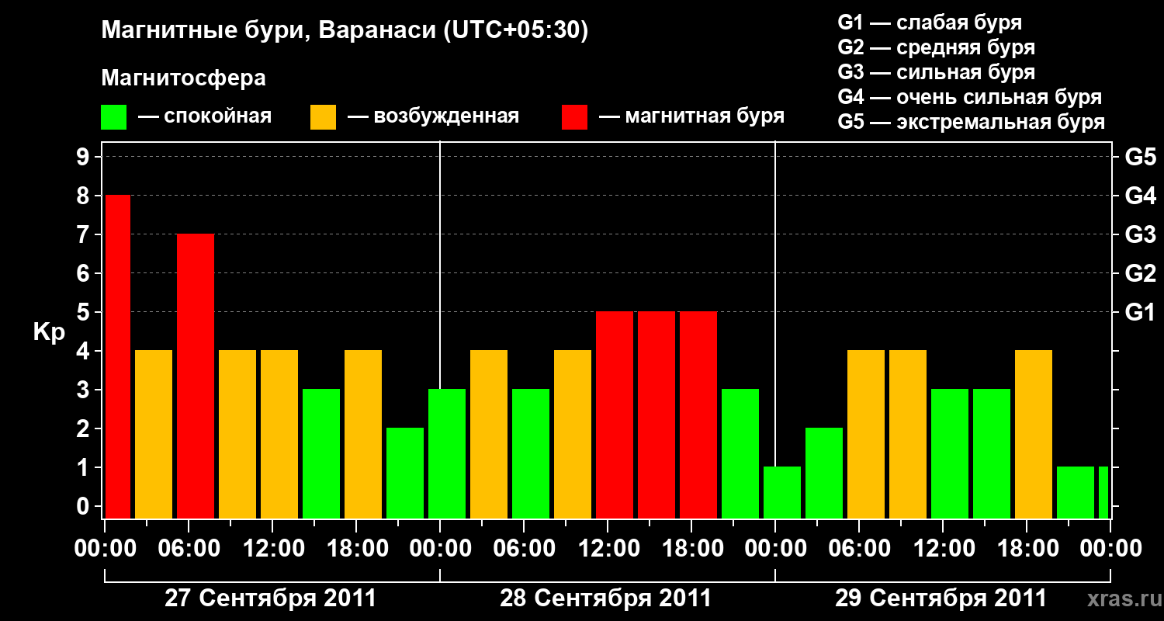1164x621 pixels.
Task: Click the 'Kp' axis title
Action: [49, 332]
